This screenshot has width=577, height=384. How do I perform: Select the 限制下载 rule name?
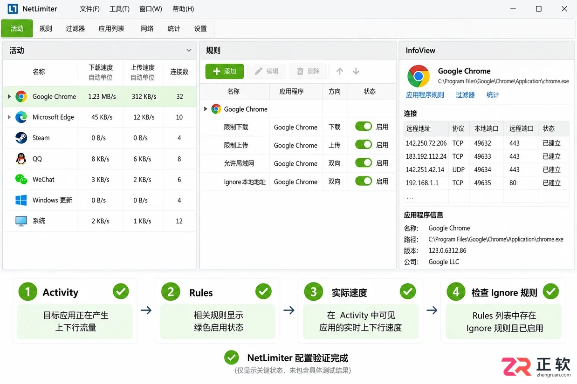point(236,127)
